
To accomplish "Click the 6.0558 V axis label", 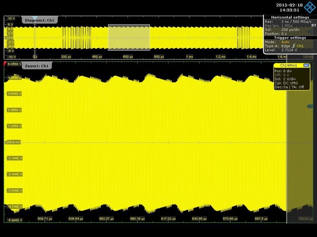I will [14, 64].
